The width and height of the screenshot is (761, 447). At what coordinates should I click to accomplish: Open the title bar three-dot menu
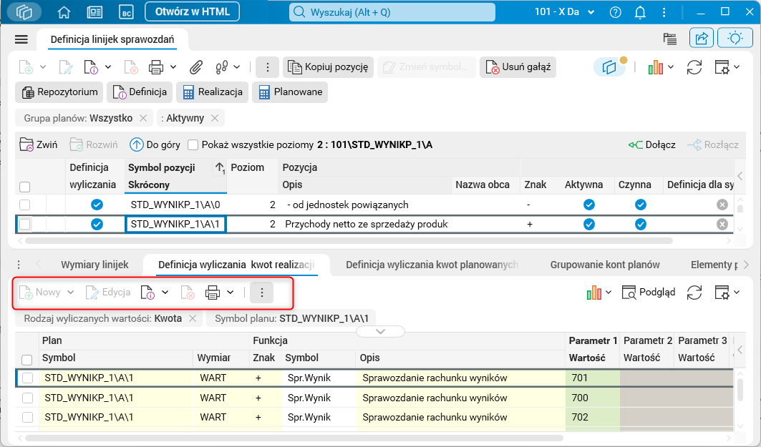tap(664, 12)
